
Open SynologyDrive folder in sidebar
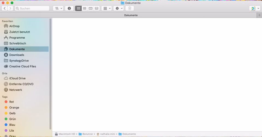tap(24, 61)
